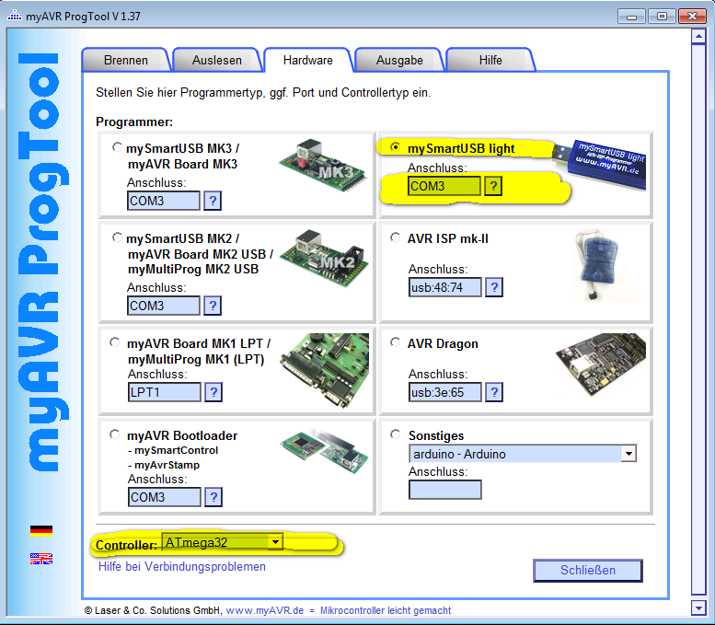
Task: Select mySmartUSB light programmer radio
Action: (396, 147)
